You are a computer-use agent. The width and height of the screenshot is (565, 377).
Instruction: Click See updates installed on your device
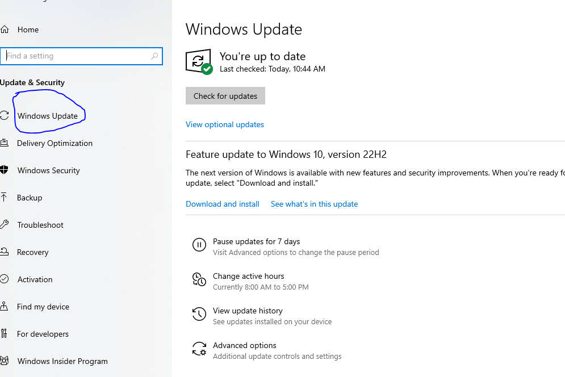tap(273, 322)
